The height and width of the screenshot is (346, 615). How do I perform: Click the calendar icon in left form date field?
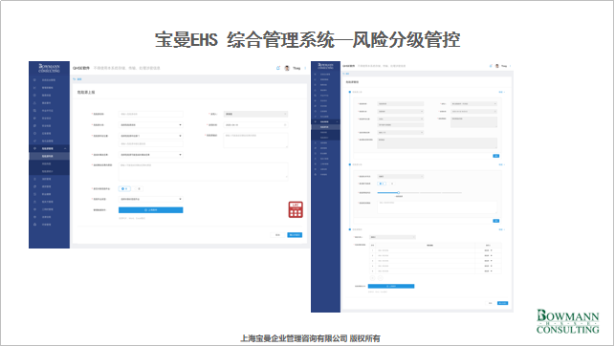click(285, 125)
